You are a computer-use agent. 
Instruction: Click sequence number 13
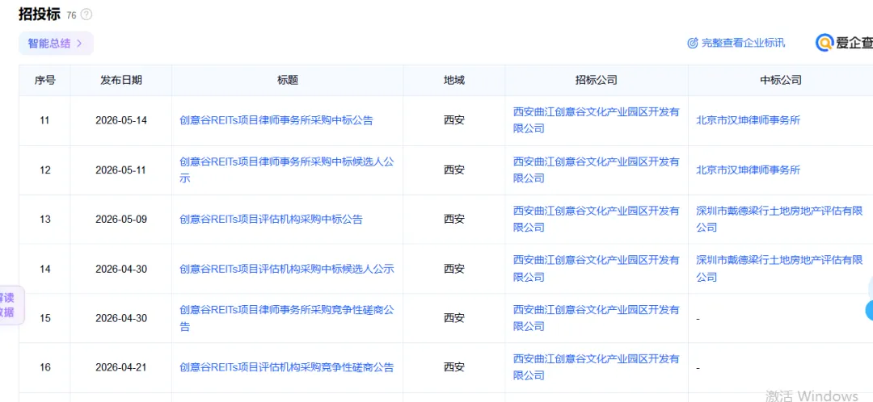click(45, 219)
